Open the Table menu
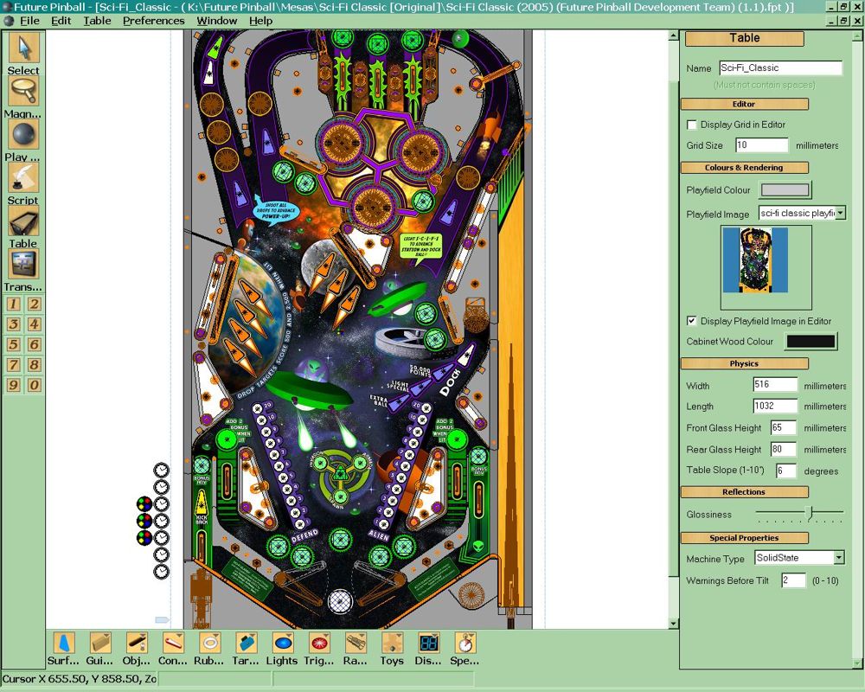Image resolution: width=865 pixels, height=692 pixels. point(97,21)
